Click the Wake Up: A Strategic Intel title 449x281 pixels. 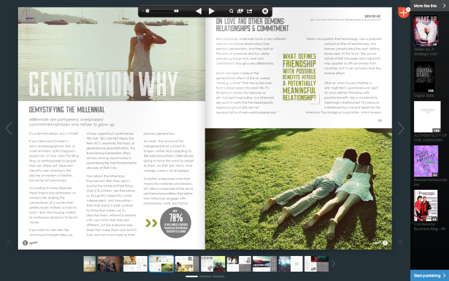pyautogui.click(x=425, y=52)
